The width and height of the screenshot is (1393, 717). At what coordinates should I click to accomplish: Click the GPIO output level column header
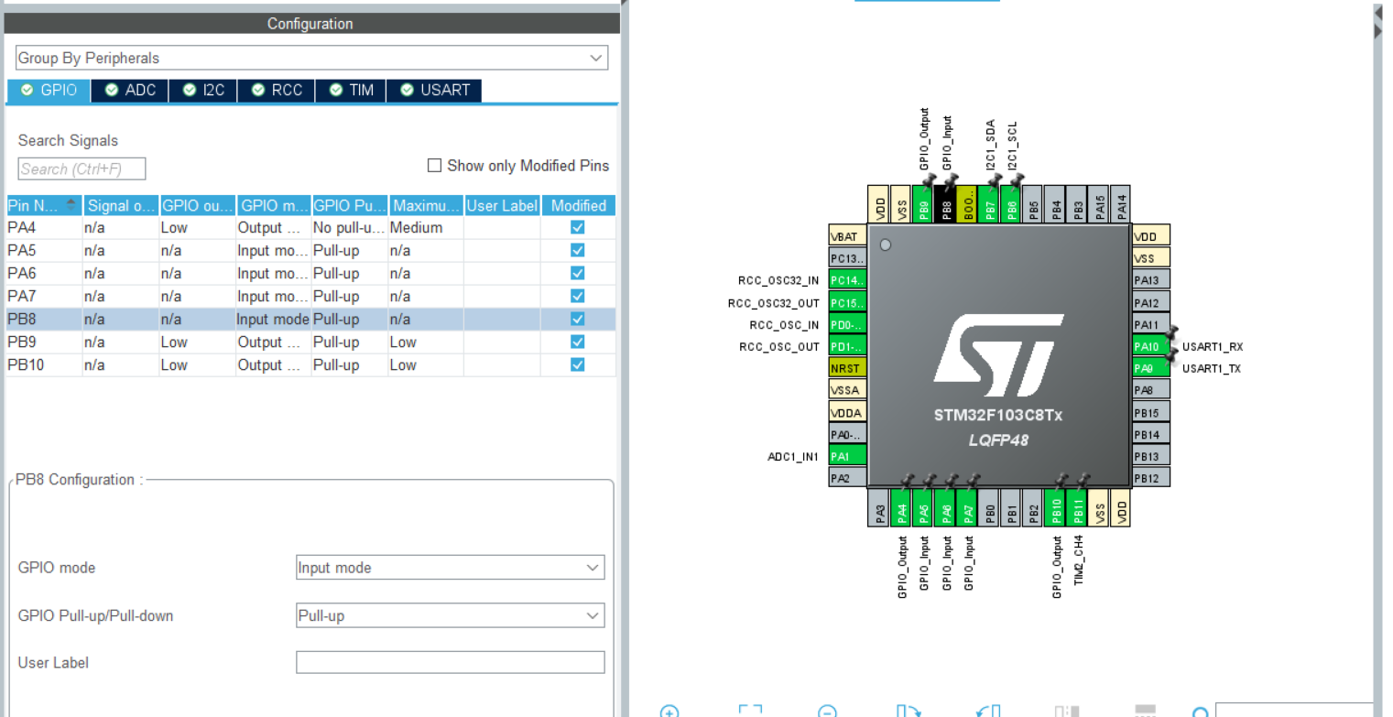pyautogui.click(x=197, y=205)
